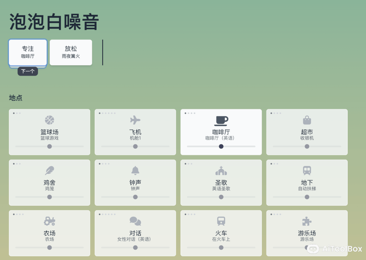Click the church icon on the 圣歌 card
The width and height of the screenshot is (366, 260).
point(221,171)
